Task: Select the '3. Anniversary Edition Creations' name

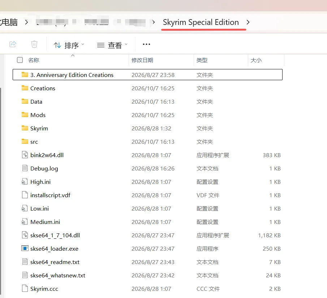Action: pos(72,75)
